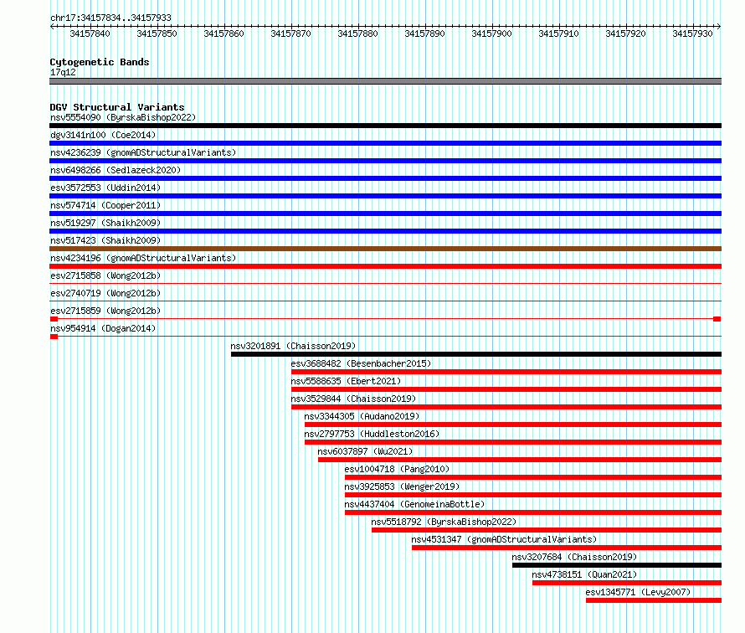Click the blue bar under nsv4236239
The width and height of the screenshot is (745, 633).
point(385,161)
